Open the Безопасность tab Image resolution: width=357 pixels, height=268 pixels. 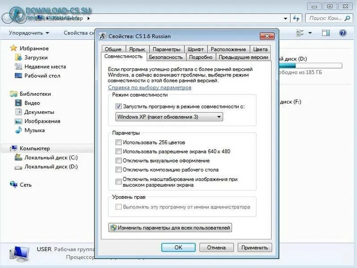coord(166,57)
